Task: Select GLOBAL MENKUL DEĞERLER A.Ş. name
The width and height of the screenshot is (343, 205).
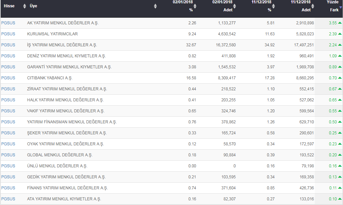Action: point(60,155)
